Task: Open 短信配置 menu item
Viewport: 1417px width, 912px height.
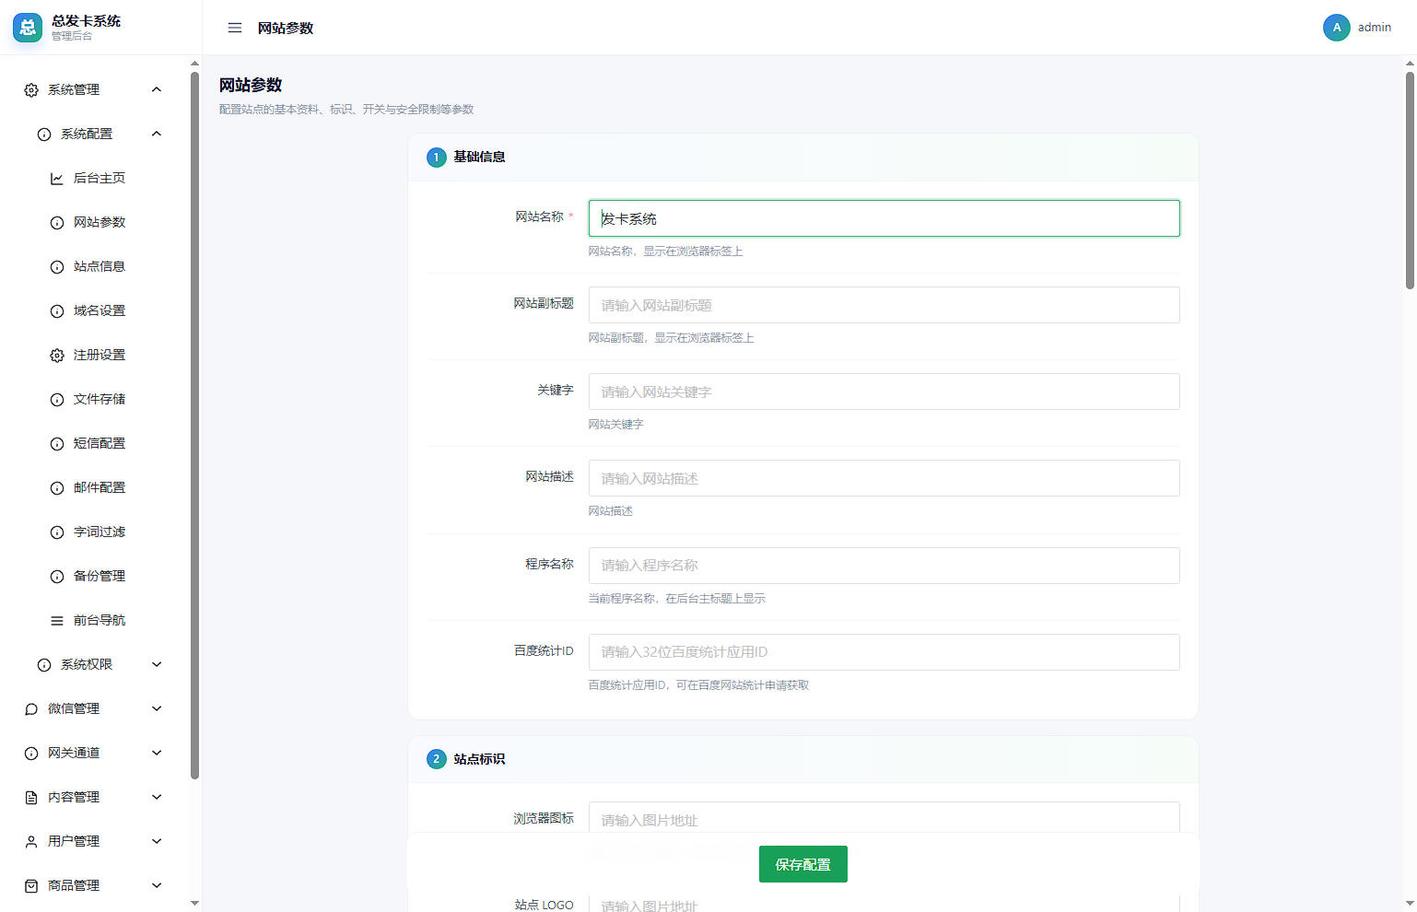Action: pyautogui.click(x=100, y=443)
